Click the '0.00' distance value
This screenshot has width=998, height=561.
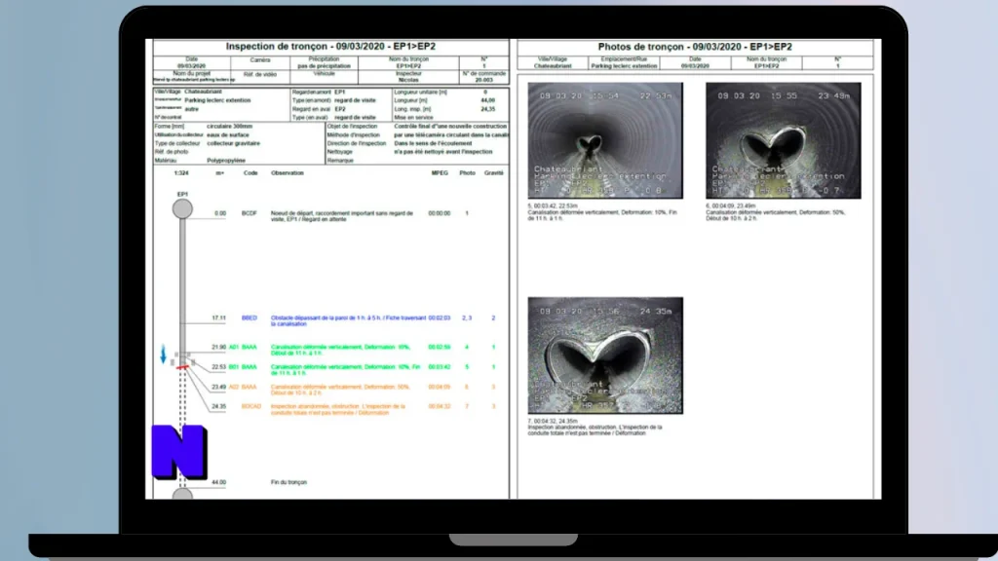click(x=220, y=213)
